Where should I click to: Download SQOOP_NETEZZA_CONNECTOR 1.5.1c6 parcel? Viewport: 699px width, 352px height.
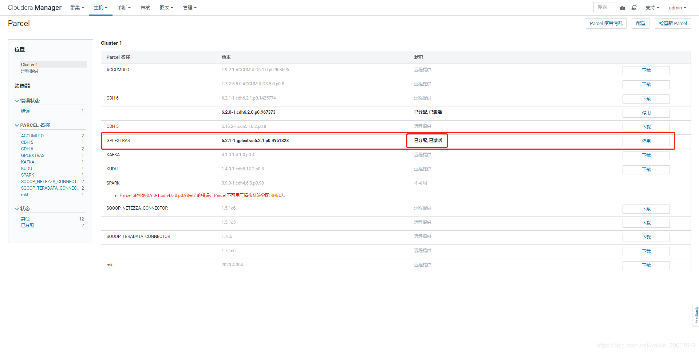point(646,209)
